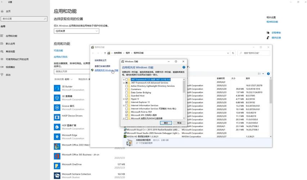
Task: Expand the .NET Framework 3.5 tree node
Action: click(124, 80)
